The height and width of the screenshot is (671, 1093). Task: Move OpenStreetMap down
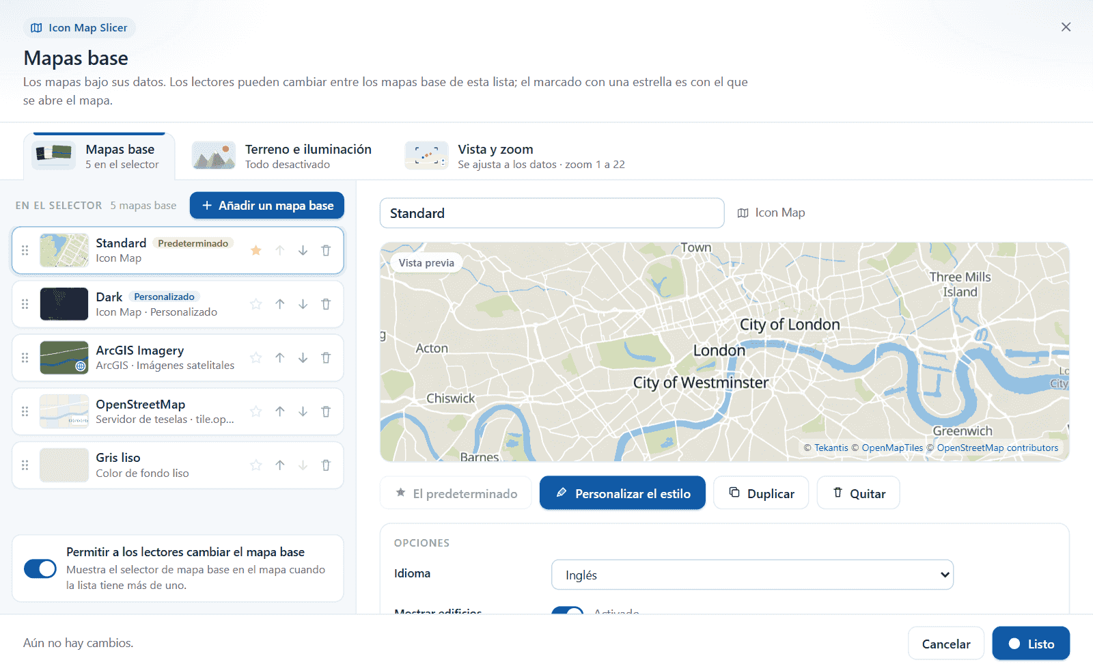pyautogui.click(x=303, y=411)
